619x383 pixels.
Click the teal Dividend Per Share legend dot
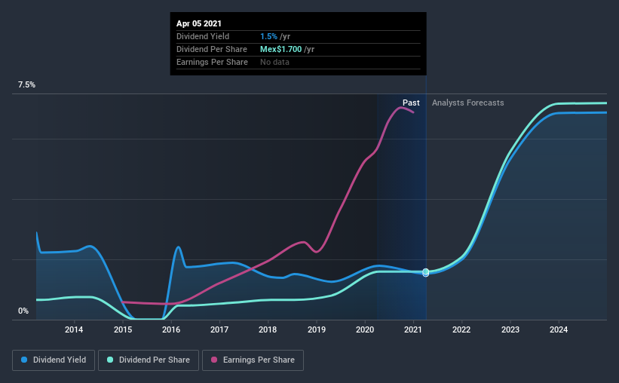pyautogui.click(x=110, y=360)
